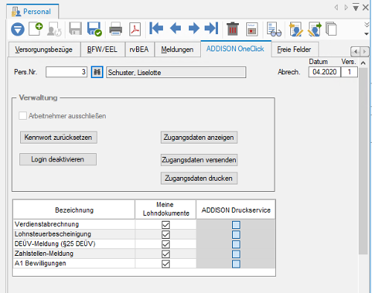Enable Druckservice for A1 Bewilligungen
Image resolution: width=372 pixels, height=293 pixels.
[236, 264]
